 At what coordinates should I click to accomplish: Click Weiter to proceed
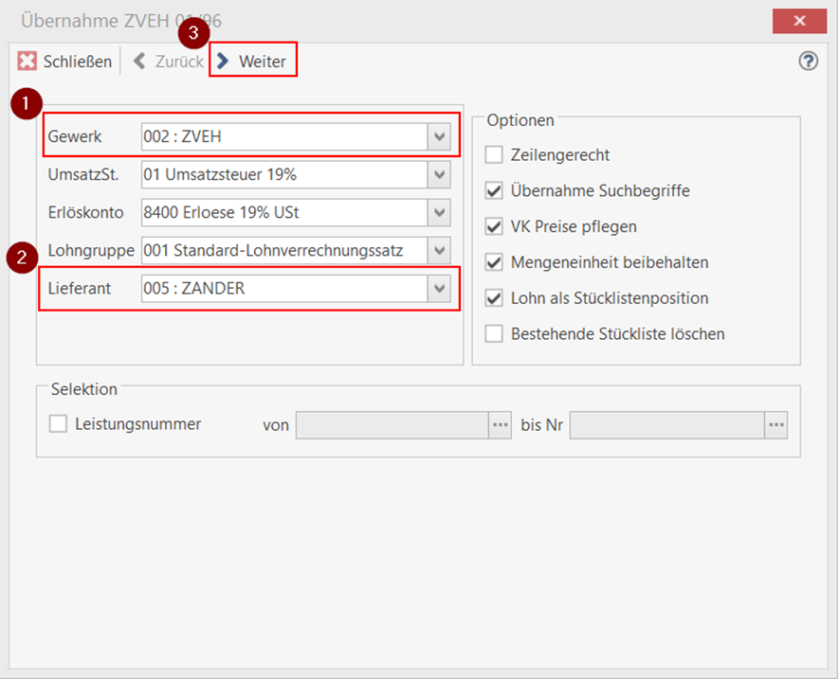(252, 62)
